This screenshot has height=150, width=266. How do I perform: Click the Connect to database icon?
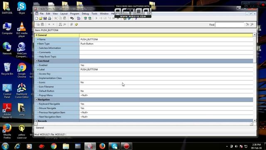click(x=72, y=18)
